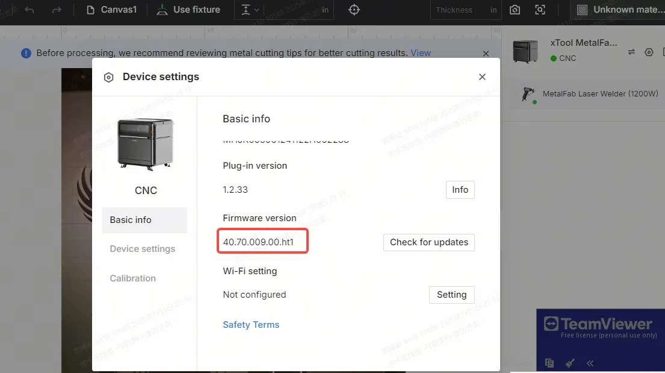The image size is (665, 373).
Task: Click the Device settings gear icon in dialog header
Action: pos(108,77)
